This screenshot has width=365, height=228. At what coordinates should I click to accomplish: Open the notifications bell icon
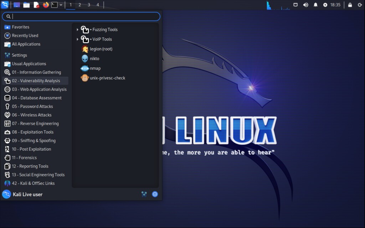(315, 5)
